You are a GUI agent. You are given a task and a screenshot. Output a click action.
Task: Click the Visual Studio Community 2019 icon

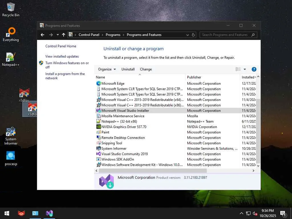(98, 154)
